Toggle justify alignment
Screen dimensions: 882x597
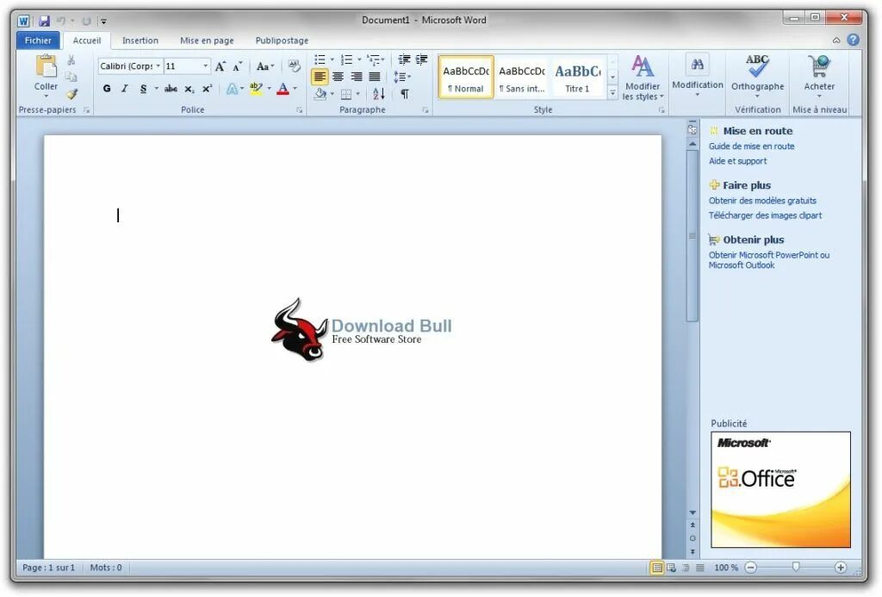coord(375,77)
